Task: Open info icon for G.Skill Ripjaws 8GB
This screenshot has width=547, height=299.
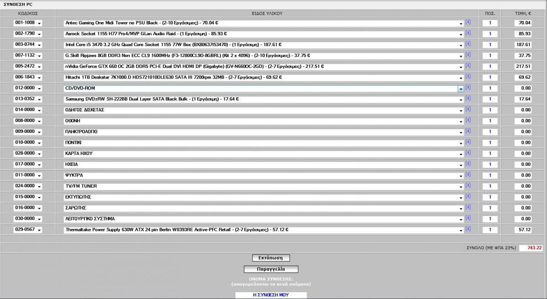Action: click(x=468, y=55)
